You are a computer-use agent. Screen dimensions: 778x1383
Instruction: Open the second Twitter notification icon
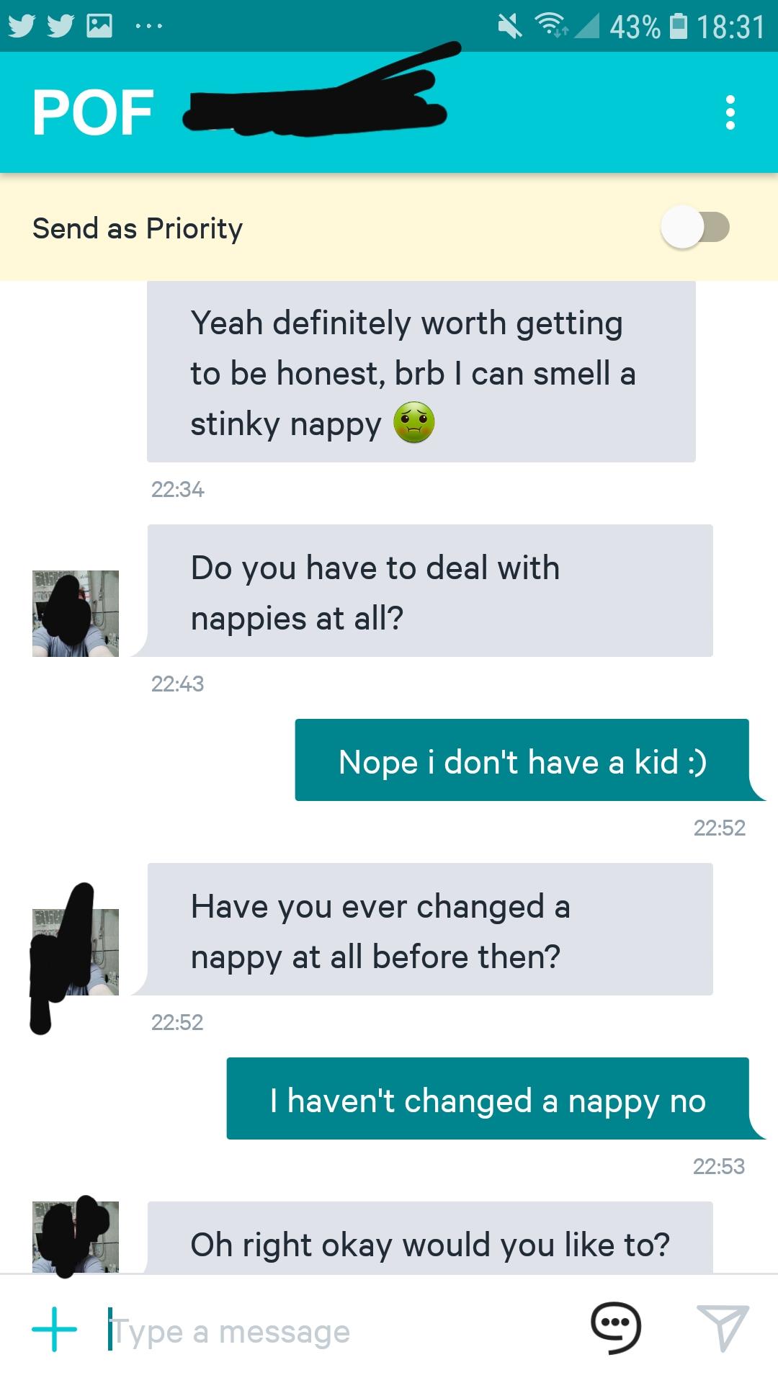61,26
